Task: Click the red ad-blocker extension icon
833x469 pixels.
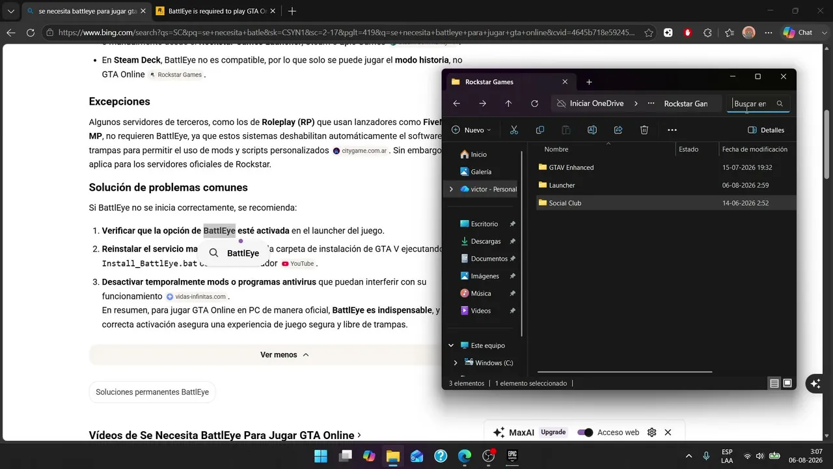Action: (688, 33)
